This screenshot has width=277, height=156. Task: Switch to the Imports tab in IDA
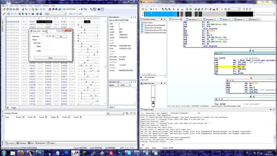(239, 19)
